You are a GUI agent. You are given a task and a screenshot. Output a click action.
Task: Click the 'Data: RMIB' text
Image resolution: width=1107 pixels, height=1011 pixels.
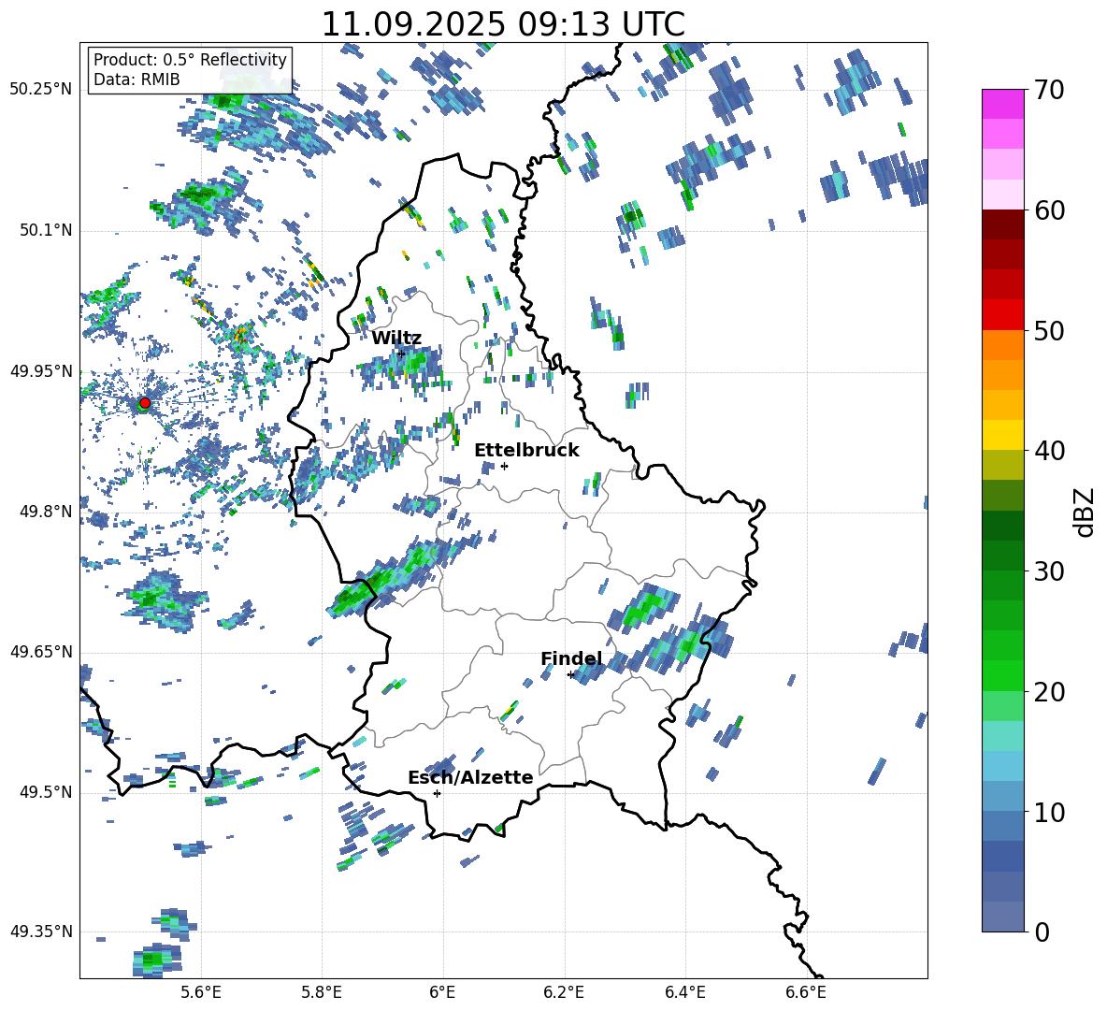tap(137, 79)
